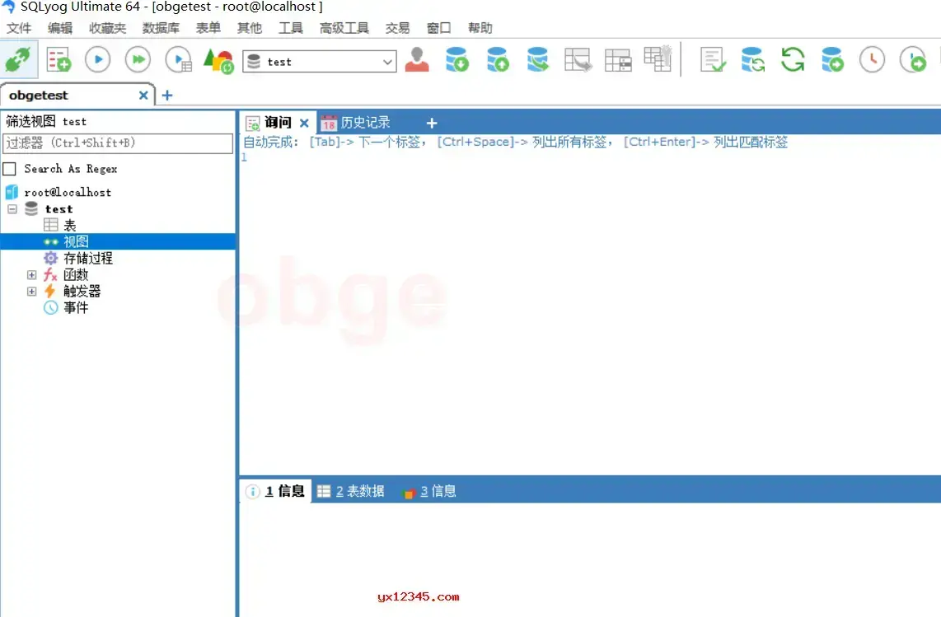Click the execute and edit resultset icon
Screen dimensions: 941x617
[x=178, y=60]
